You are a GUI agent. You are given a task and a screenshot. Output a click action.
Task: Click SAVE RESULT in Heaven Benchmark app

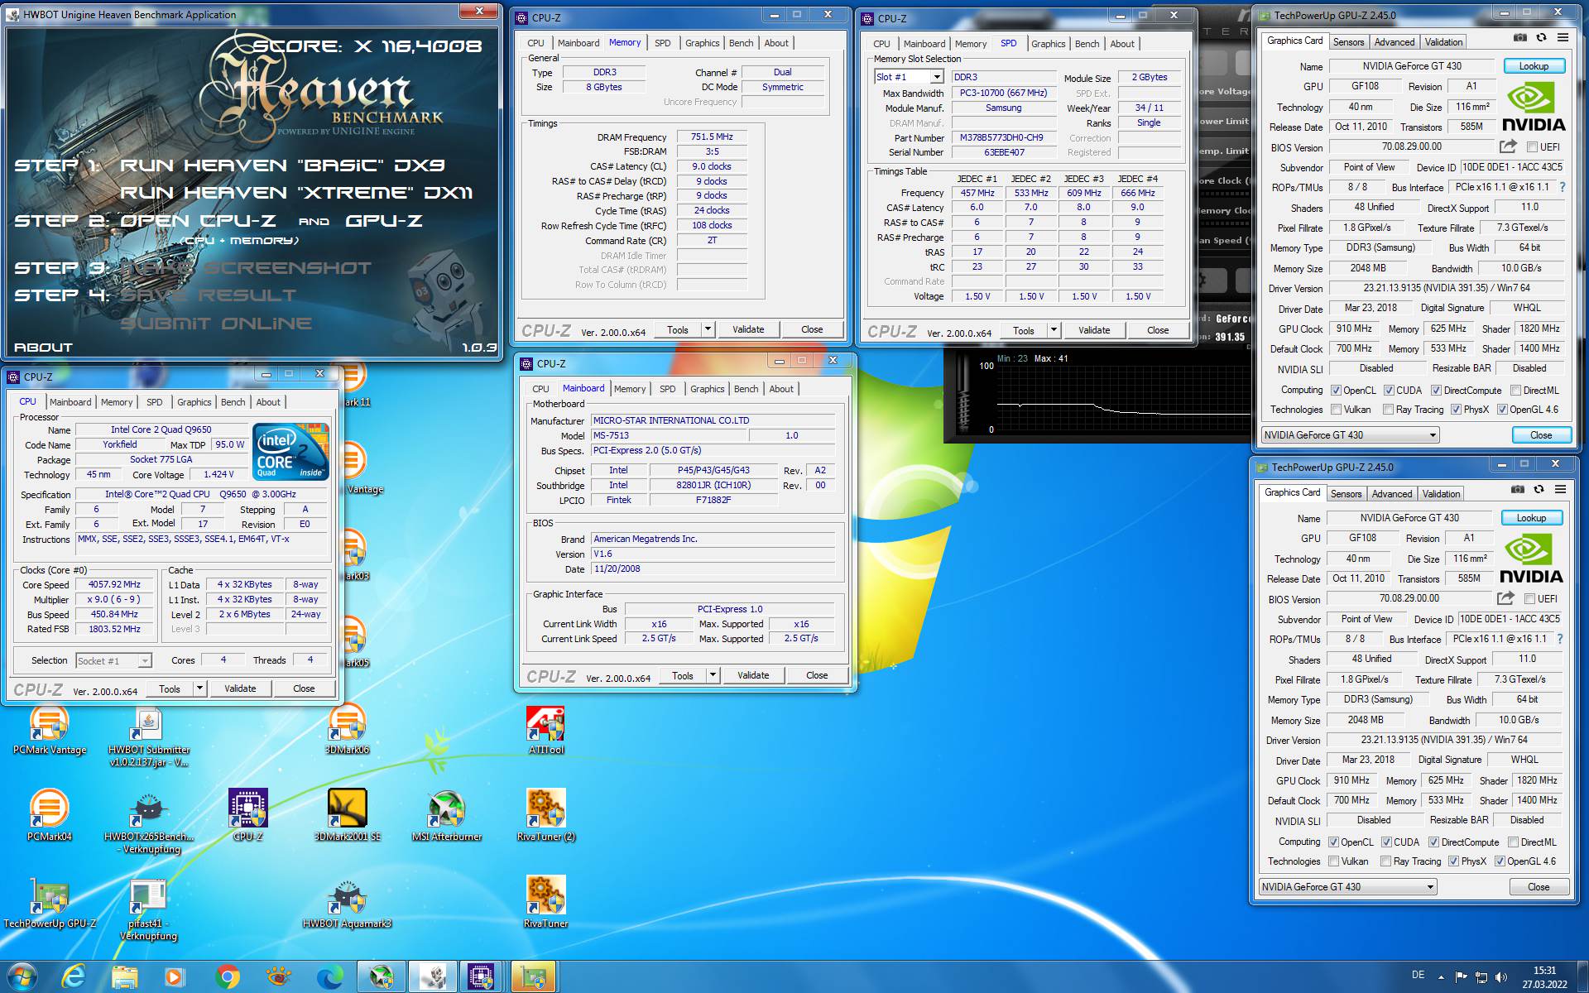tap(209, 295)
